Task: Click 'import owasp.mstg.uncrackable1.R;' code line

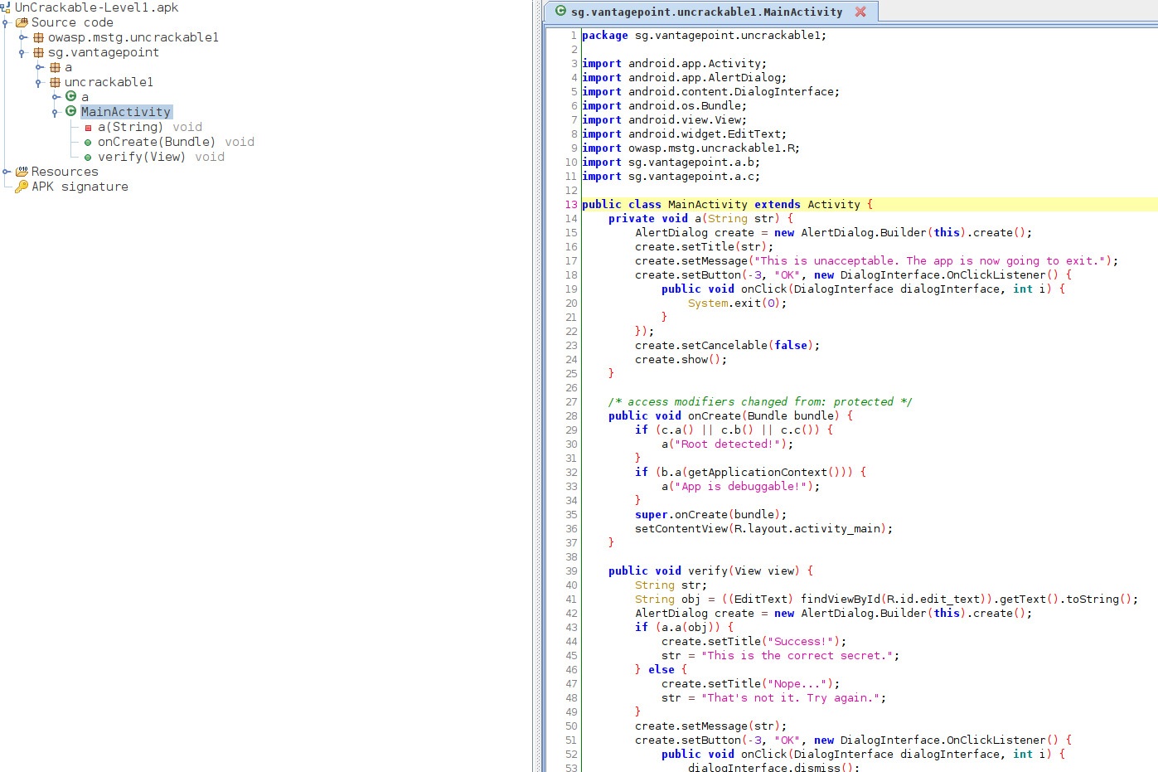Action: tap(690, 148)
